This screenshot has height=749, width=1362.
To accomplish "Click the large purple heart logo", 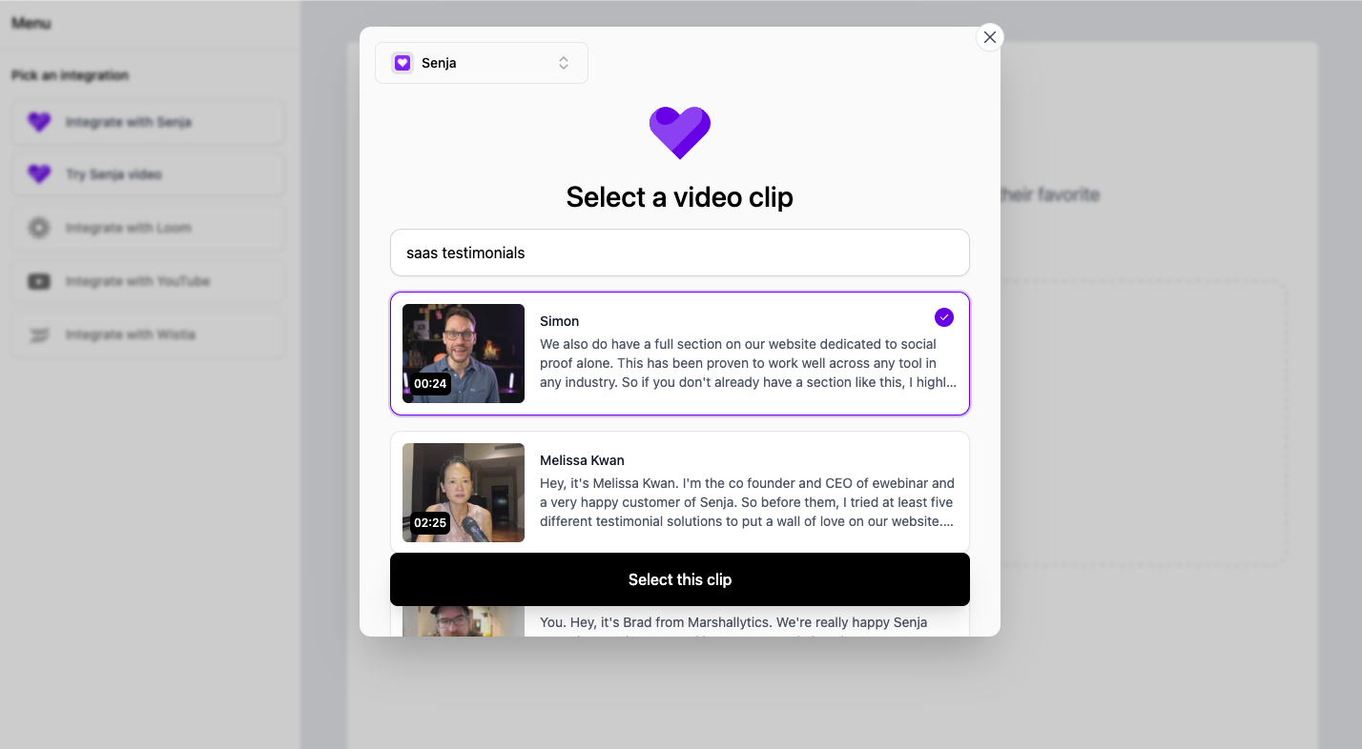I will point(680,132).
